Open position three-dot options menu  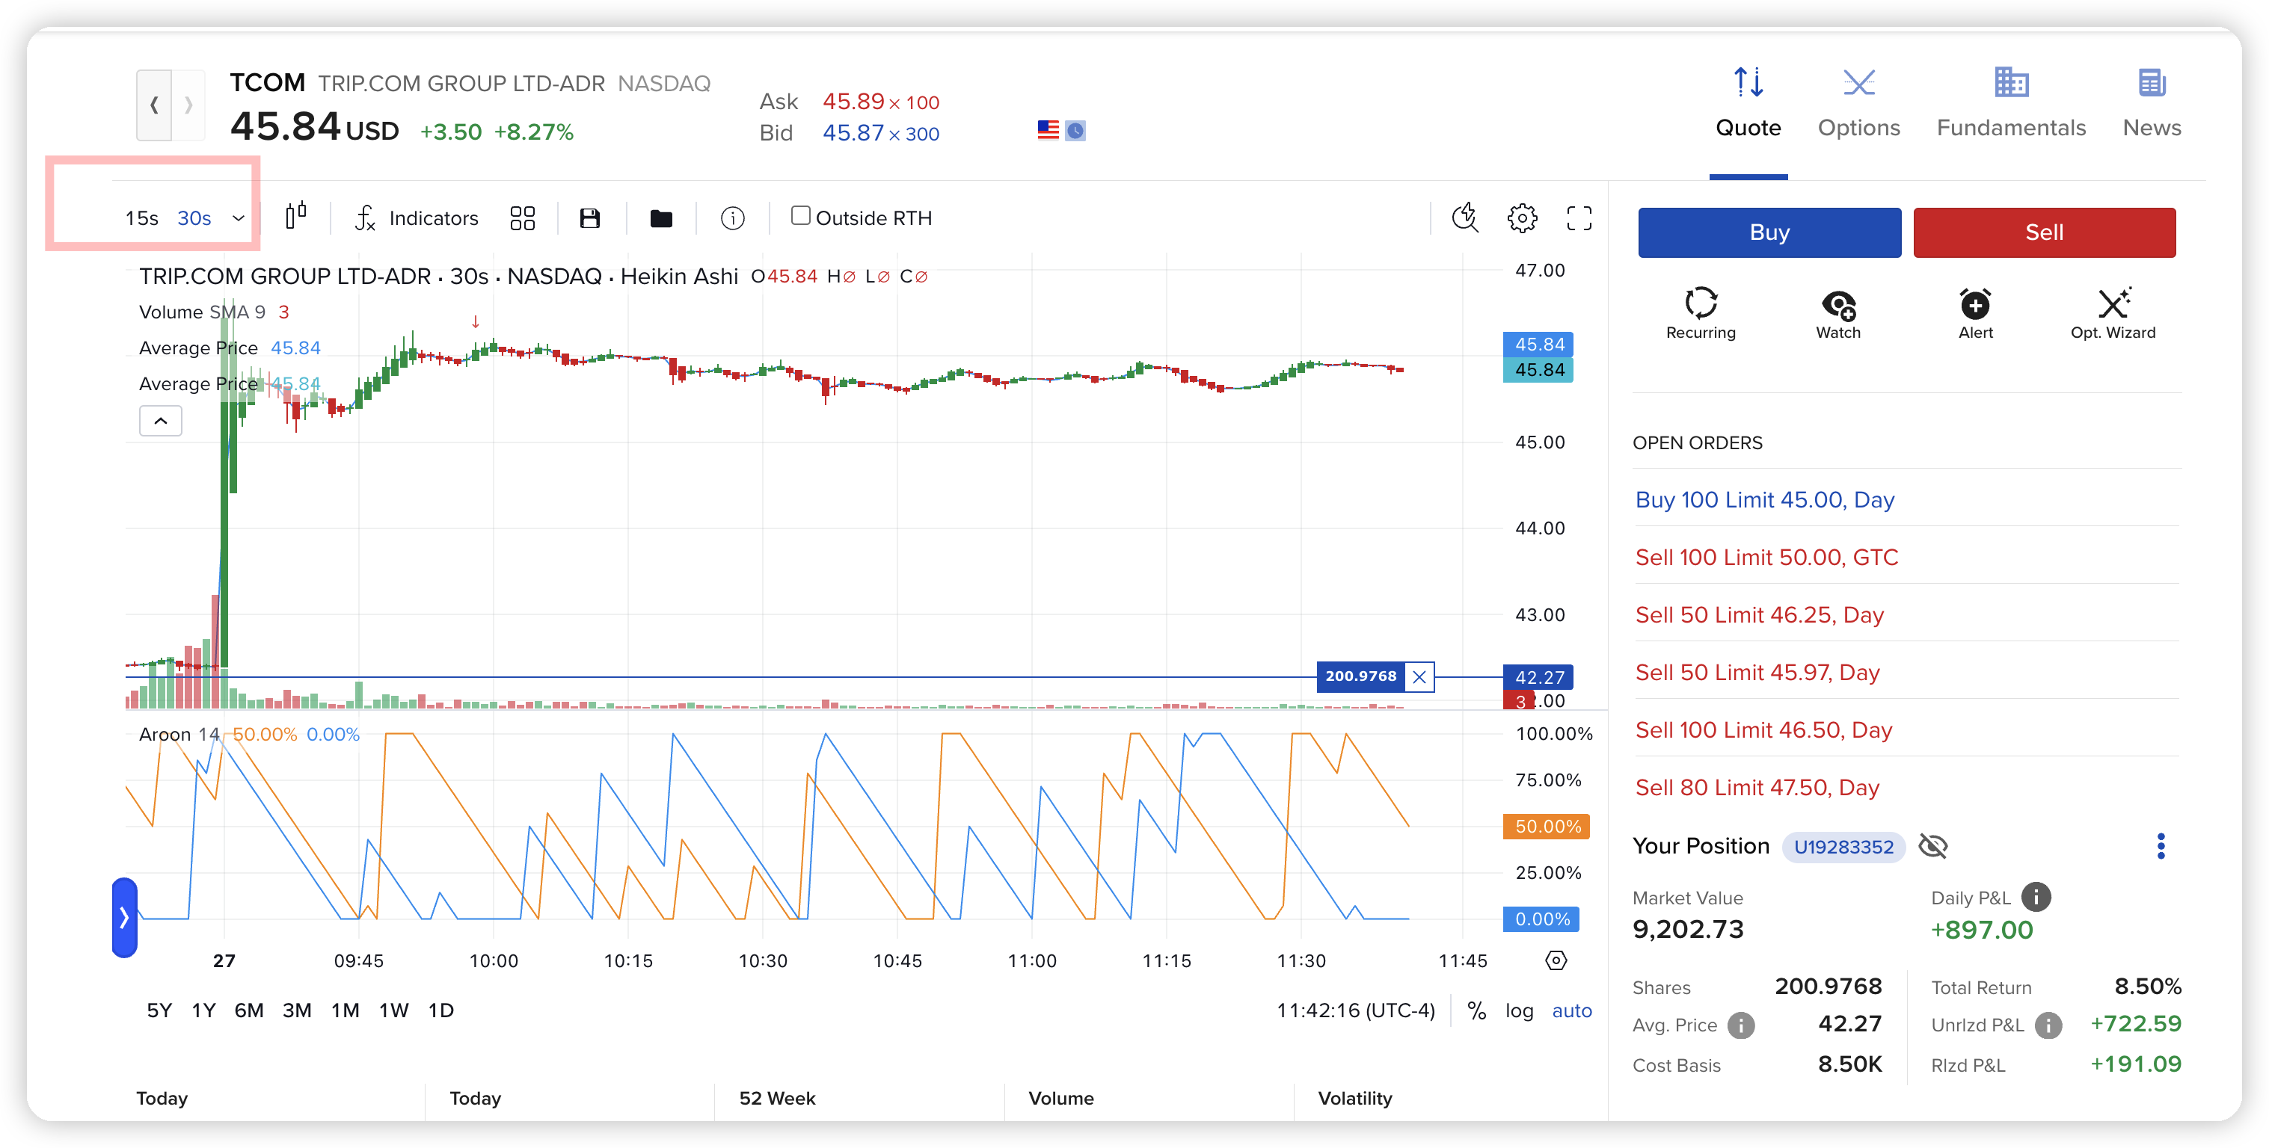tap(2160, 846)
